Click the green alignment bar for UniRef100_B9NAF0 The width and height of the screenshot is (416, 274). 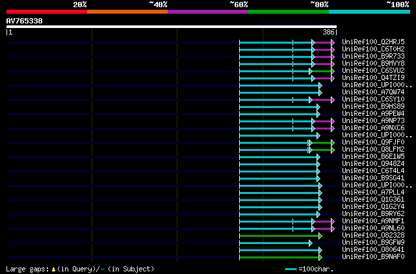(x=279, y=258)
